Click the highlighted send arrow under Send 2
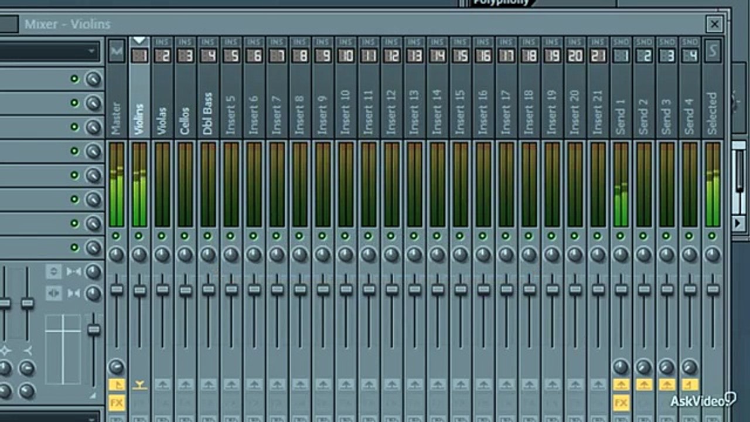 [x=644, y=384]
